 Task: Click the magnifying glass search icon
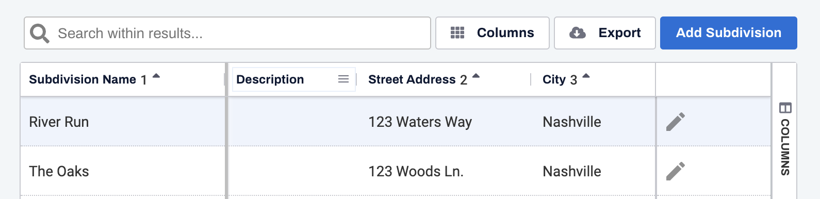(40, 34)
